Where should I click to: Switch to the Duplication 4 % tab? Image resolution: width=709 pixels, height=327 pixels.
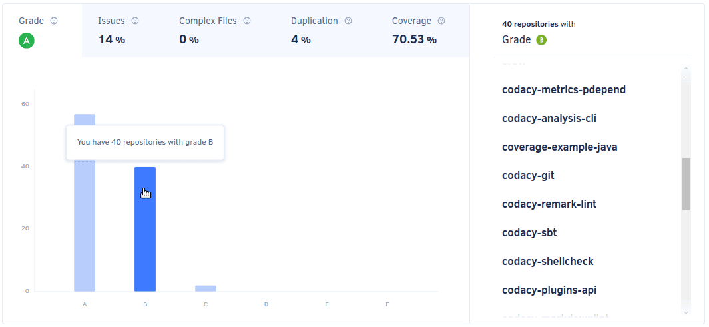[x=321, y=31]
